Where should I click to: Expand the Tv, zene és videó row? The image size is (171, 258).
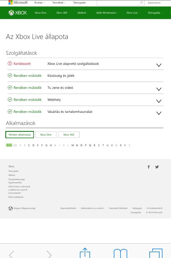(x=159, y=89)
